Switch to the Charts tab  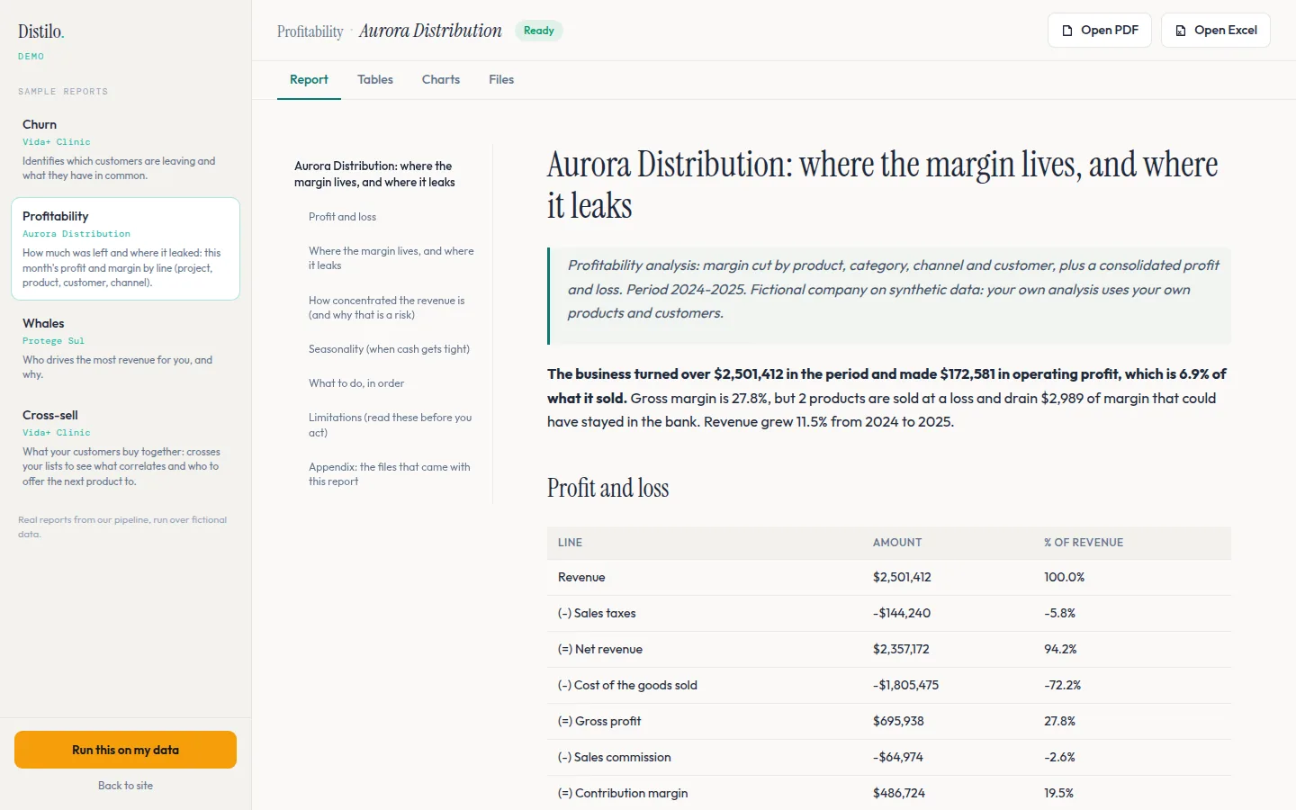point(441,80)
